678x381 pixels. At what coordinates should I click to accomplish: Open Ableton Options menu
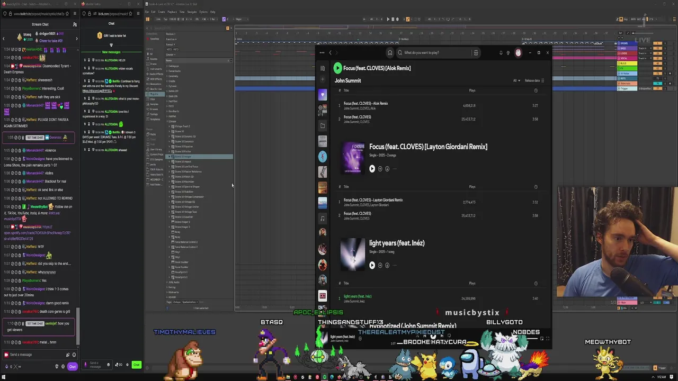tap(203, 12)
